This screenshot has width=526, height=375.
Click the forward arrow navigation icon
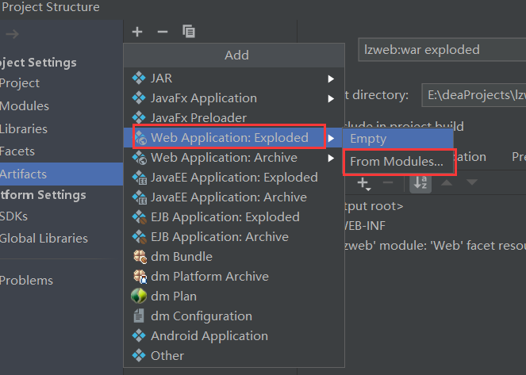point(13,34)
